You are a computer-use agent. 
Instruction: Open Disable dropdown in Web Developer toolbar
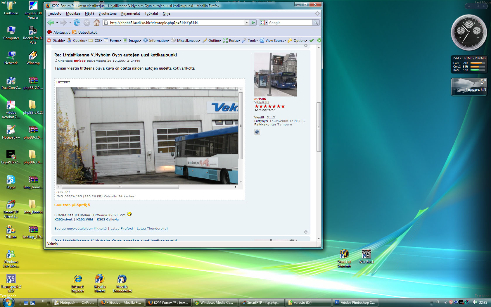[56, 41]
